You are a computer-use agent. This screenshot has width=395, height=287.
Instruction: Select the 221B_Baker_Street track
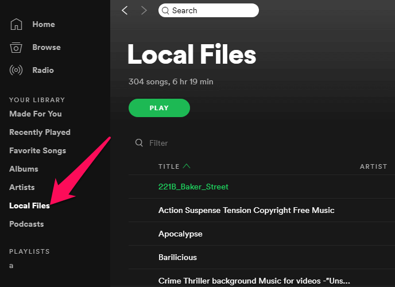pos(193,187)
